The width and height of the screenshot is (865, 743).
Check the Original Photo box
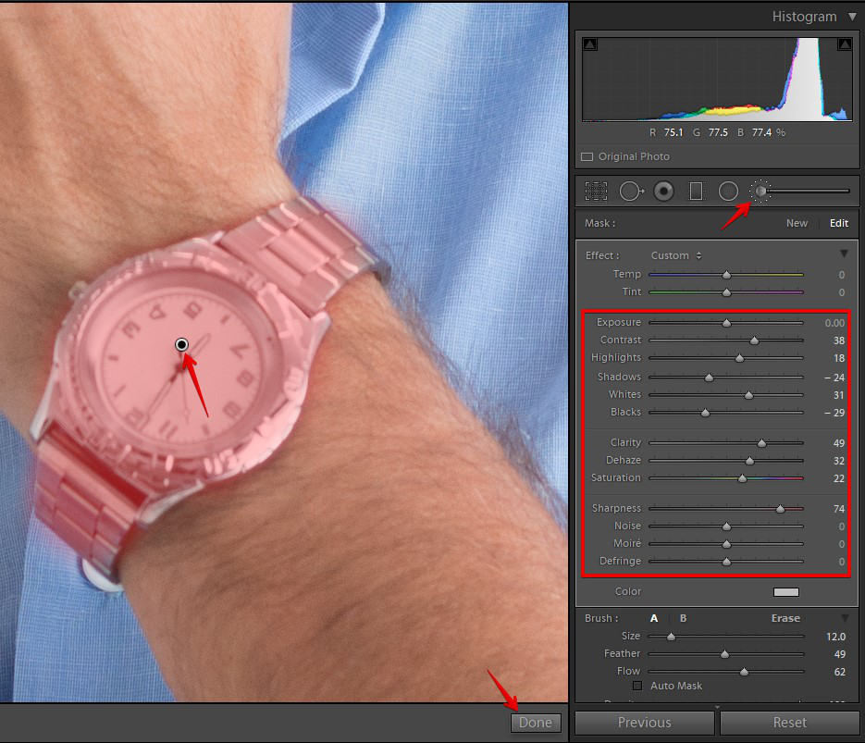coord(587,157)
